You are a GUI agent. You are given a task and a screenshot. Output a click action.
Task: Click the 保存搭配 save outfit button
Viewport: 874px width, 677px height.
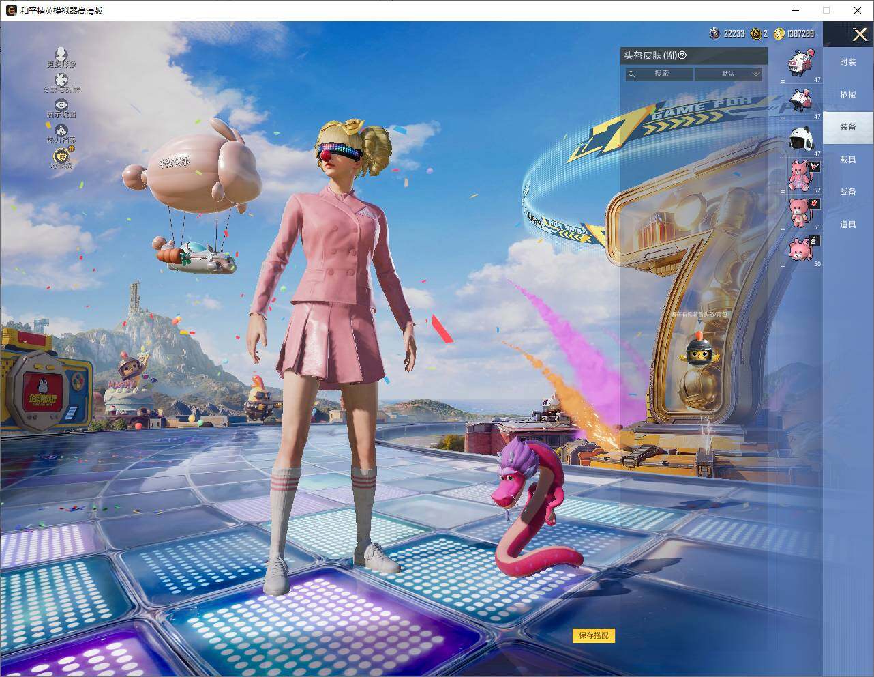click(x=594, y=635)
